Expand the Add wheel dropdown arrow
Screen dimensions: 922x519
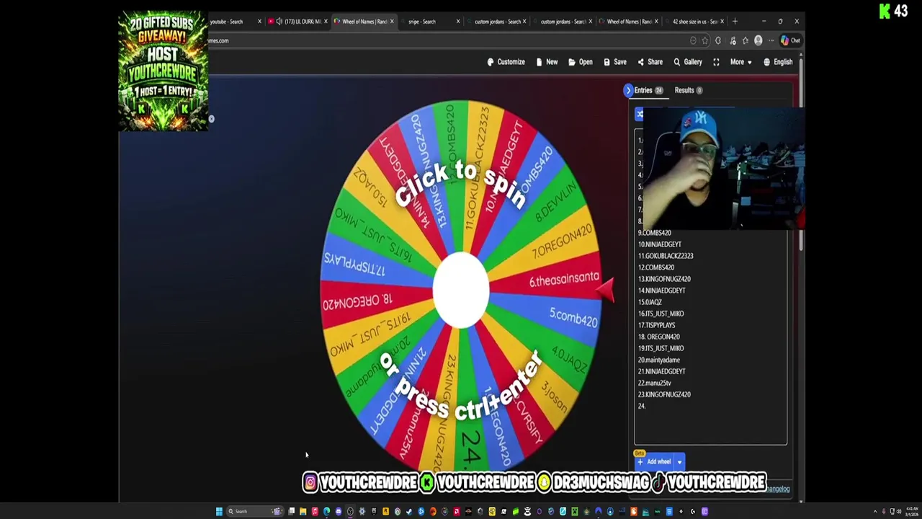679,462
